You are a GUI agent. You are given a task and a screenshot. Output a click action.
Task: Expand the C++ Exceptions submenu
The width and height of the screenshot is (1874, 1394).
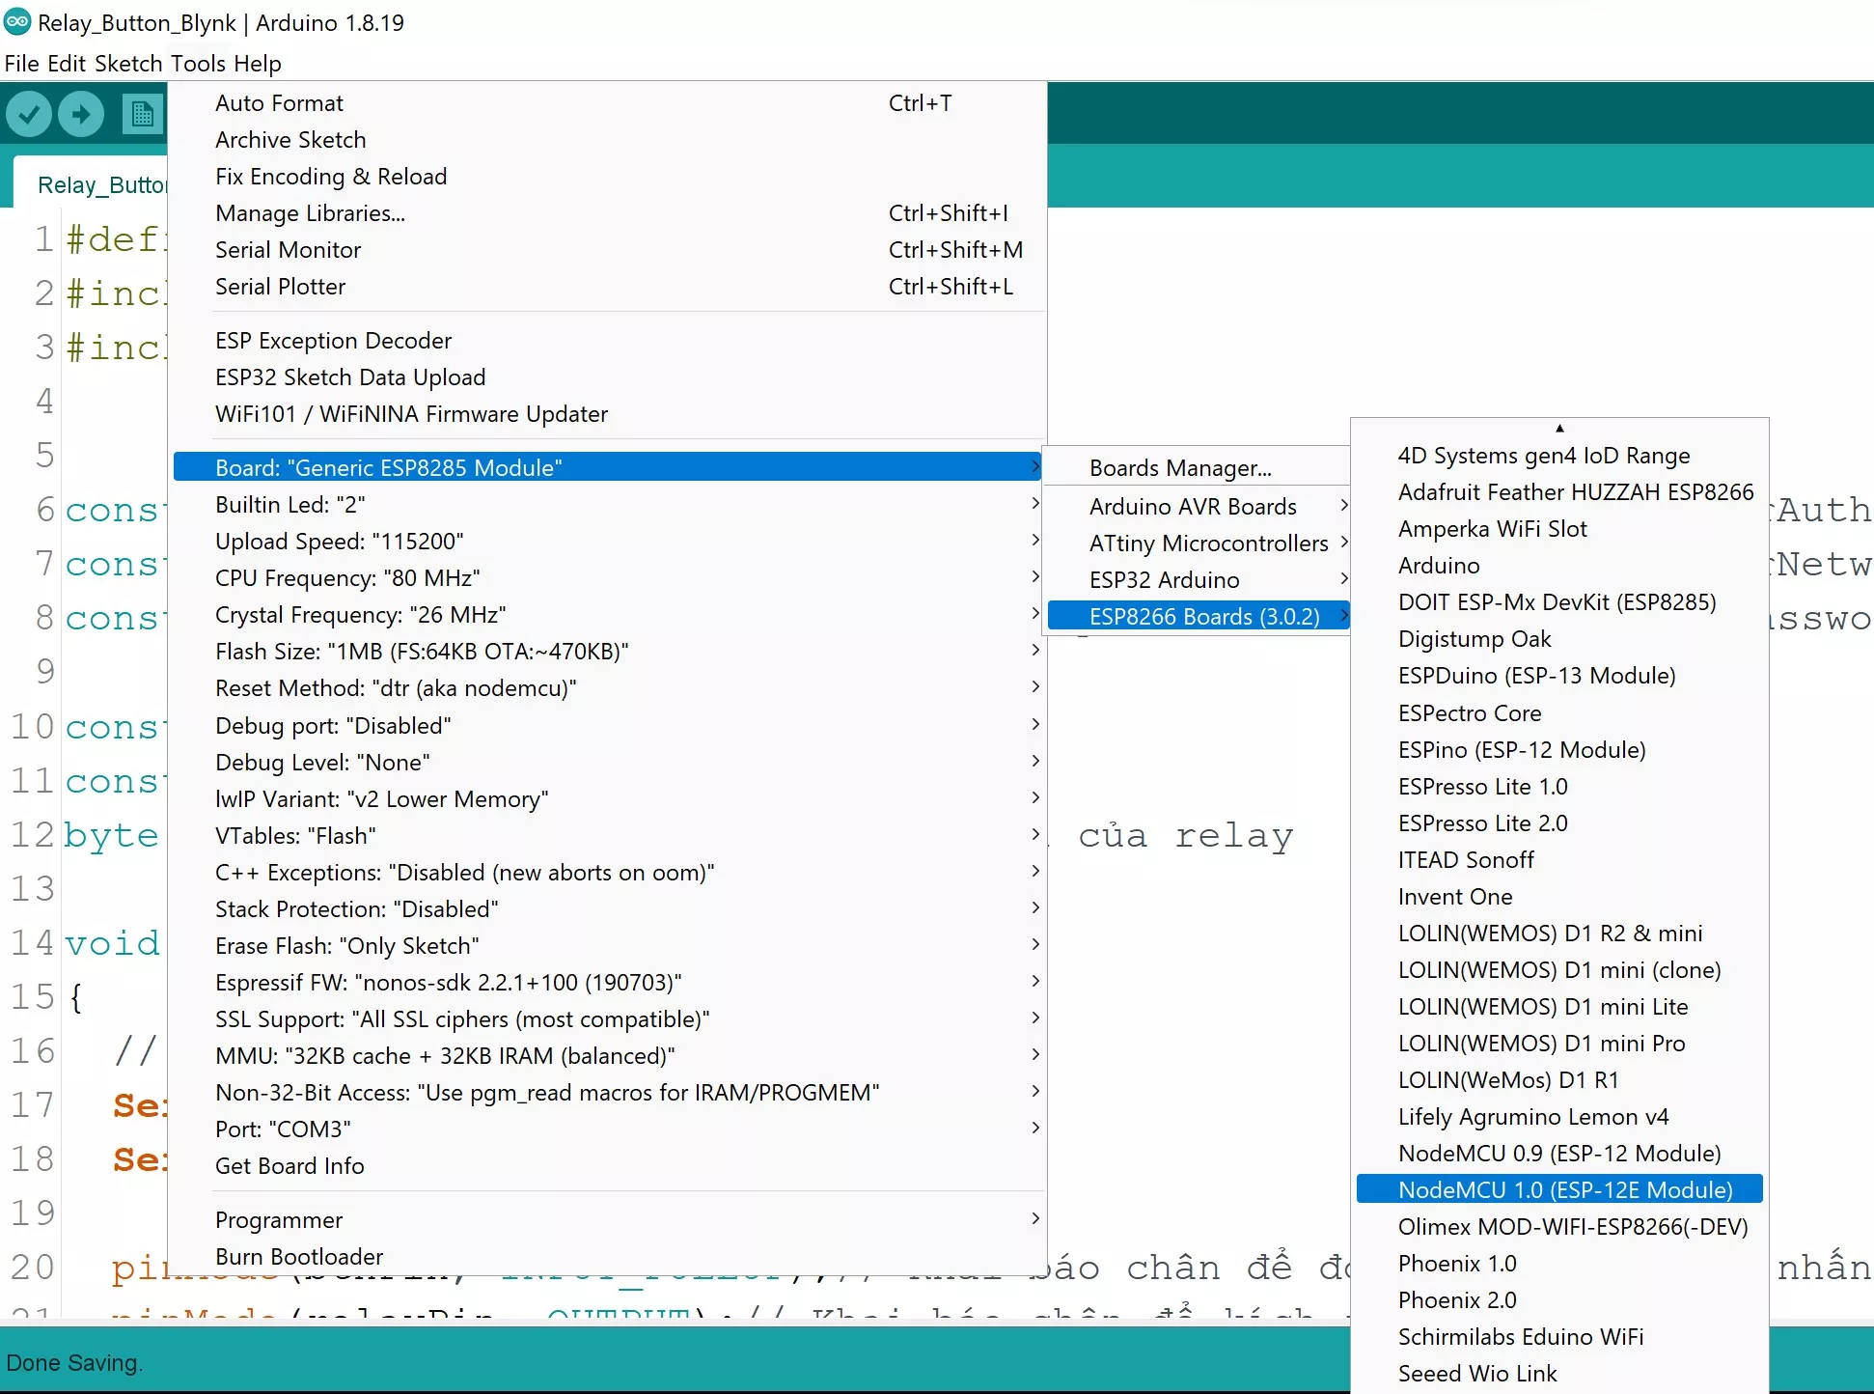(x=608, y=873)
